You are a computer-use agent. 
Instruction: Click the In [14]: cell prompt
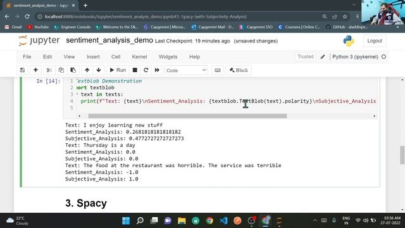[x=48, y=81]
